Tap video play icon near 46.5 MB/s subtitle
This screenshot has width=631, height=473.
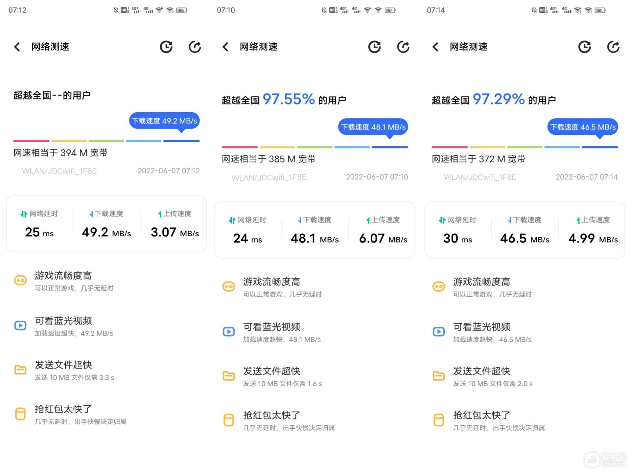[439, 331]
